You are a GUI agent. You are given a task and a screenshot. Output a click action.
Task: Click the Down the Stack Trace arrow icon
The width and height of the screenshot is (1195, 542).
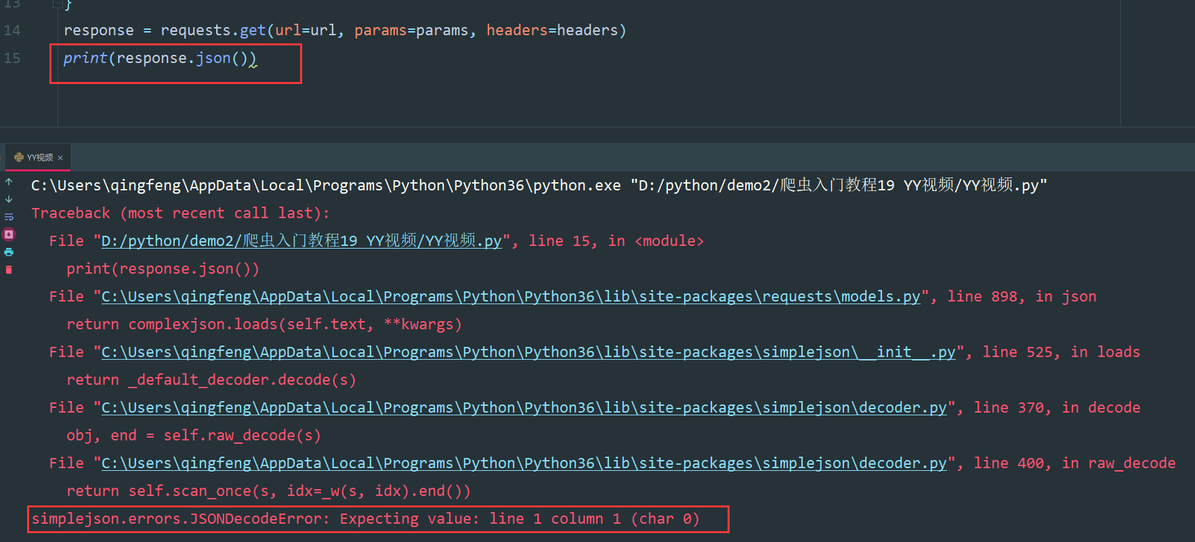9,199
